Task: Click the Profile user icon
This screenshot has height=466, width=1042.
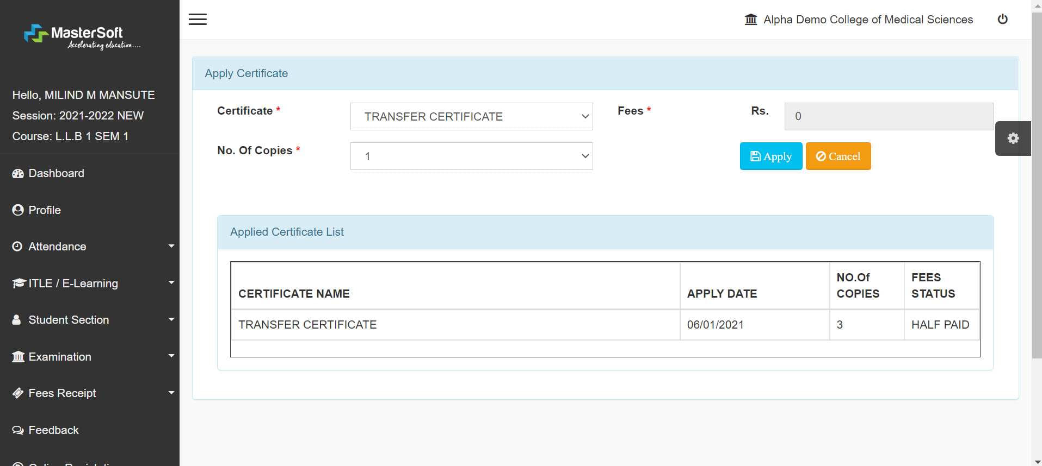Action: click(x=18, y=210)
